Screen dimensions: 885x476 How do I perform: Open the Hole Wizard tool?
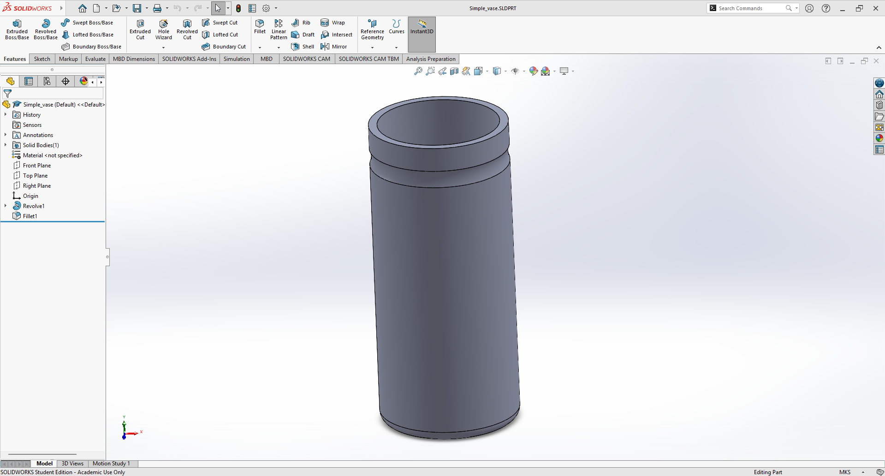click(164, 30)
